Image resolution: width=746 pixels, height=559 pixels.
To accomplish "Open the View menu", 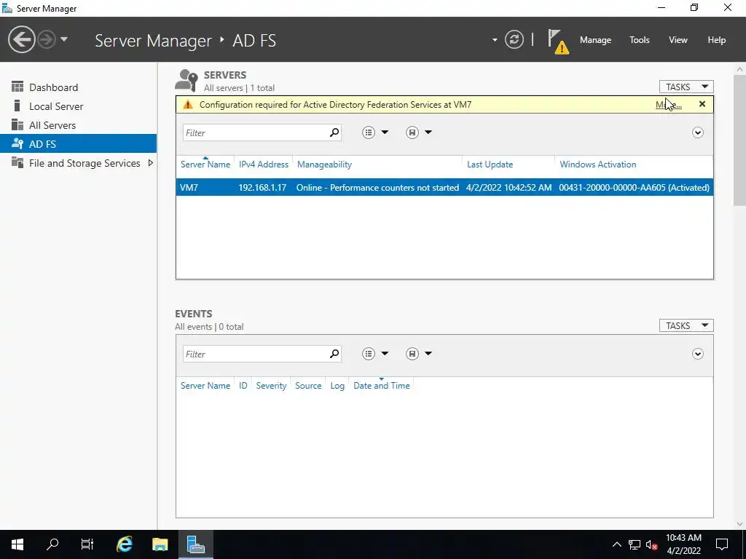I will pyautogui.click(x=678, y=40).
